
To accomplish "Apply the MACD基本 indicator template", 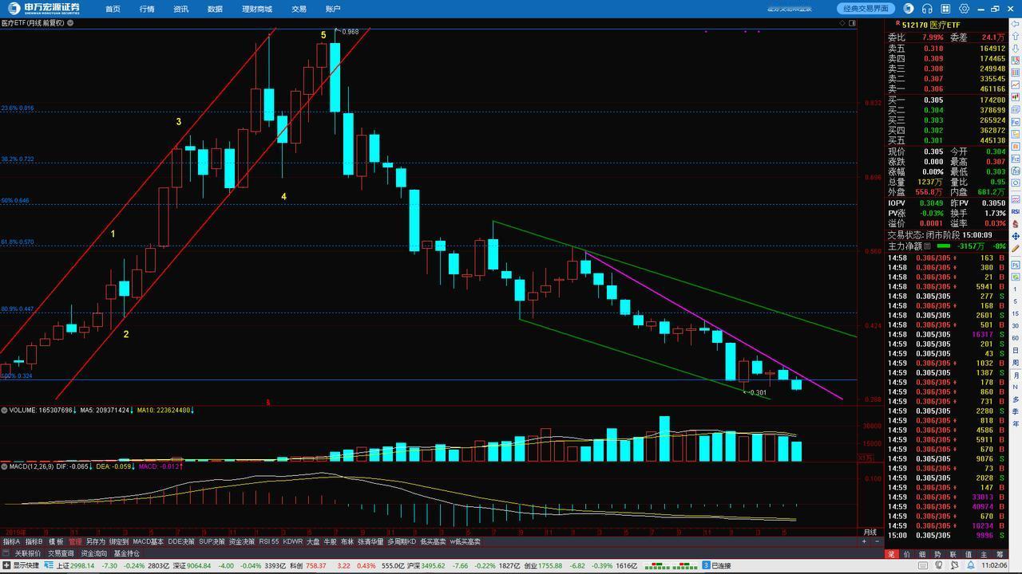I will tap(148, 541).
